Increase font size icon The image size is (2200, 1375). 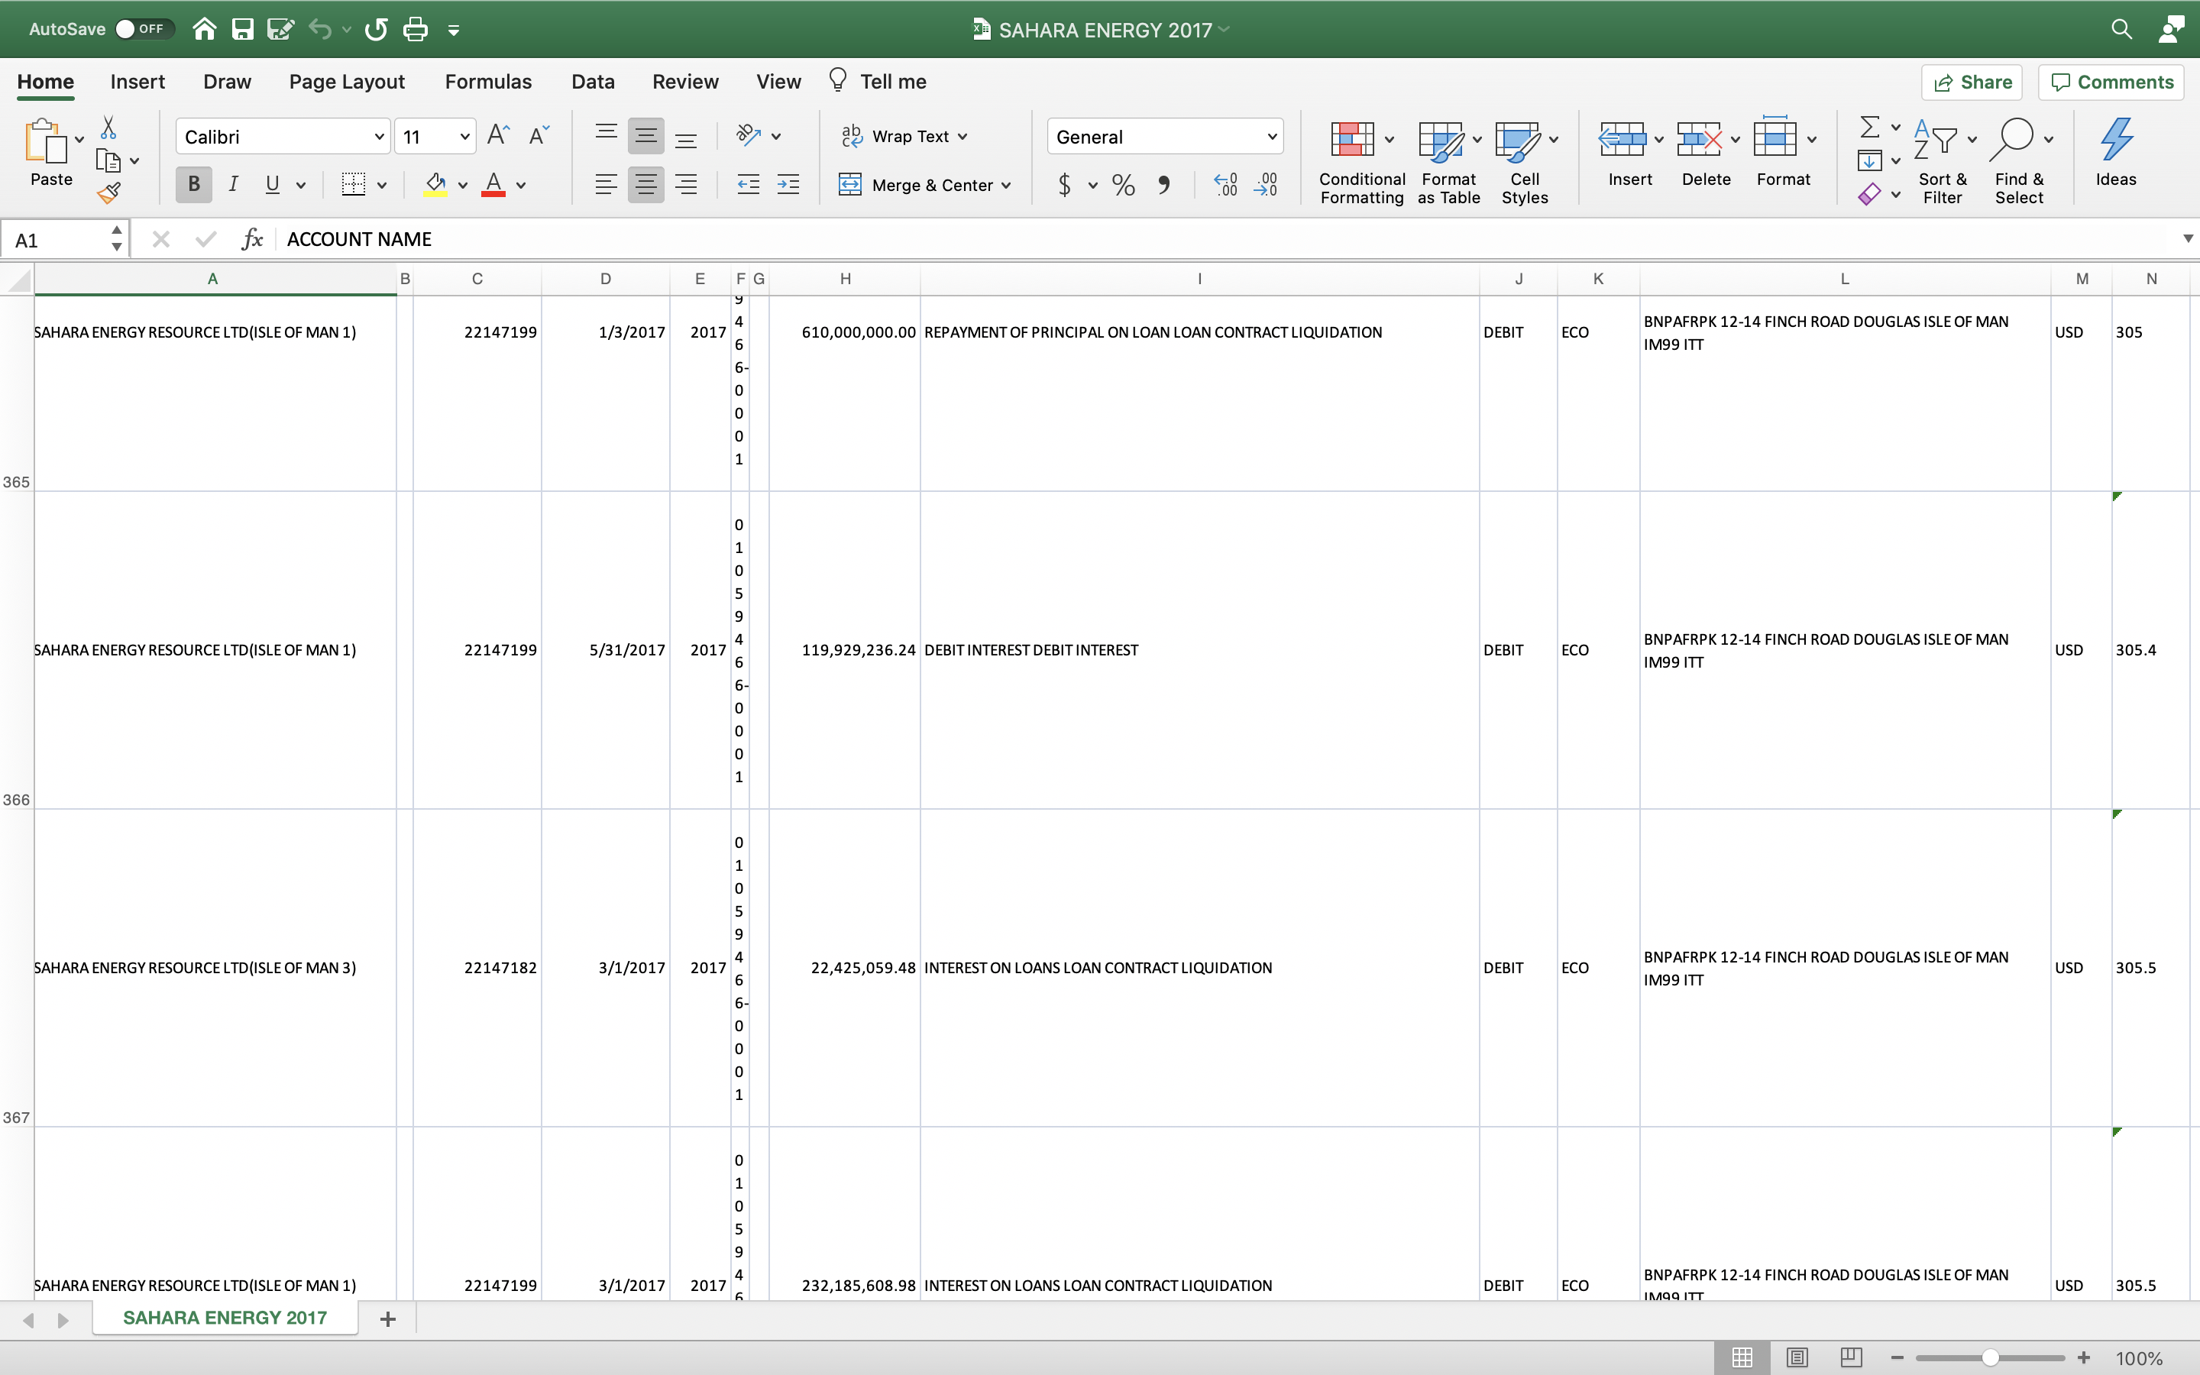tap(498, 135)
